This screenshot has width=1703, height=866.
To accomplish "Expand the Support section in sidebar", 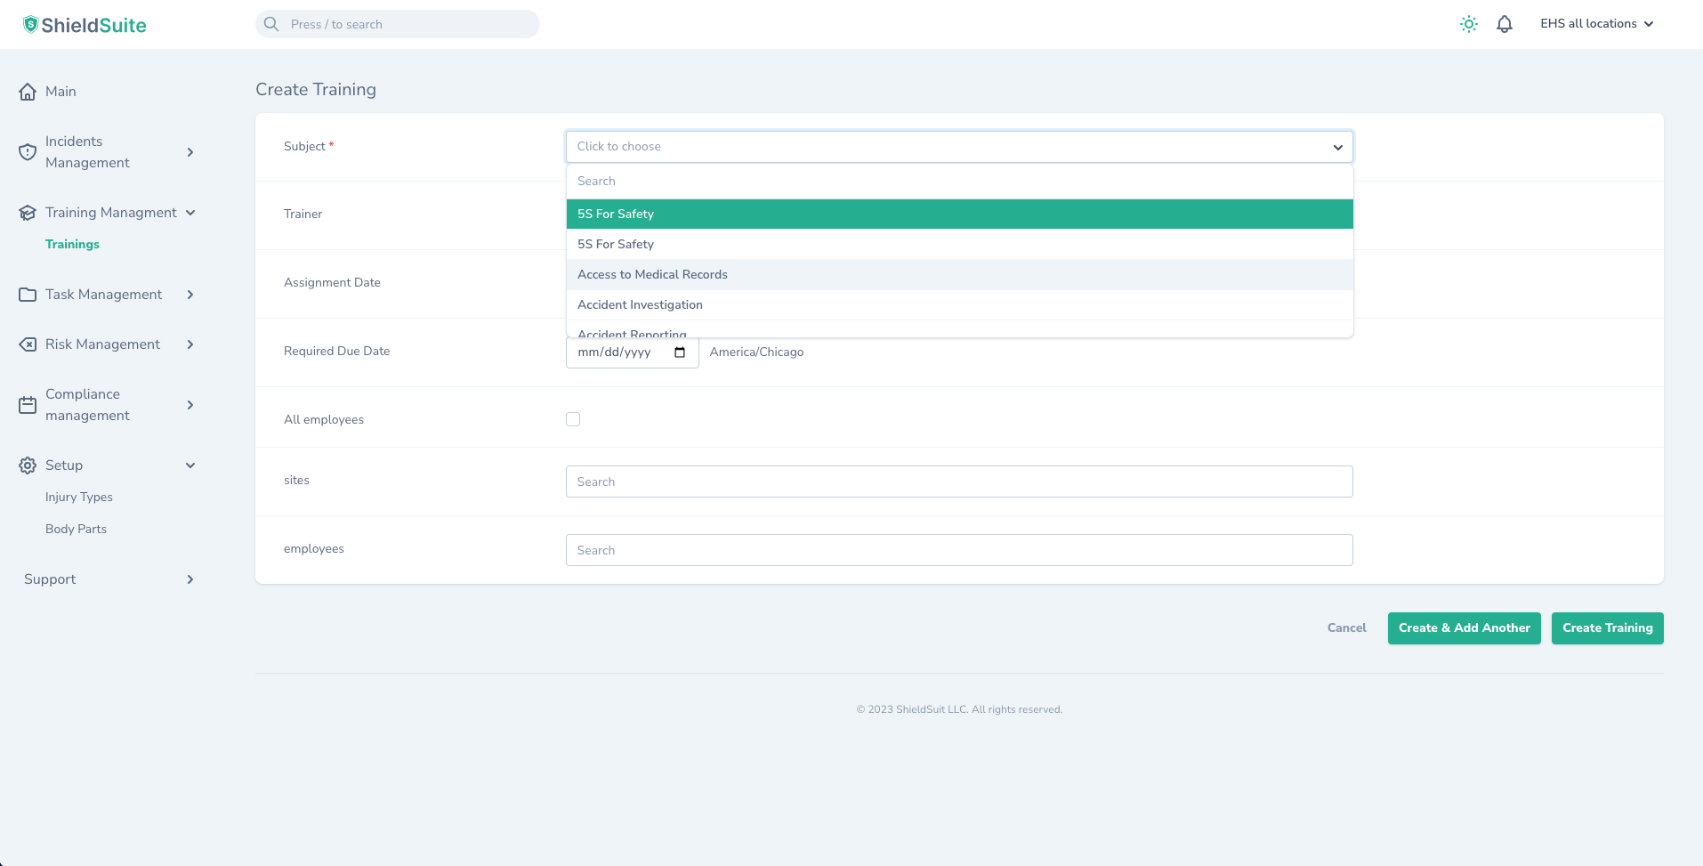I will [x=190, y=579].
